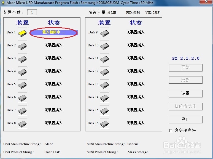This screenshot has width=213, height=159.
Task: Click the Disk 2 chip icon
Action: [x=22, y=46]
